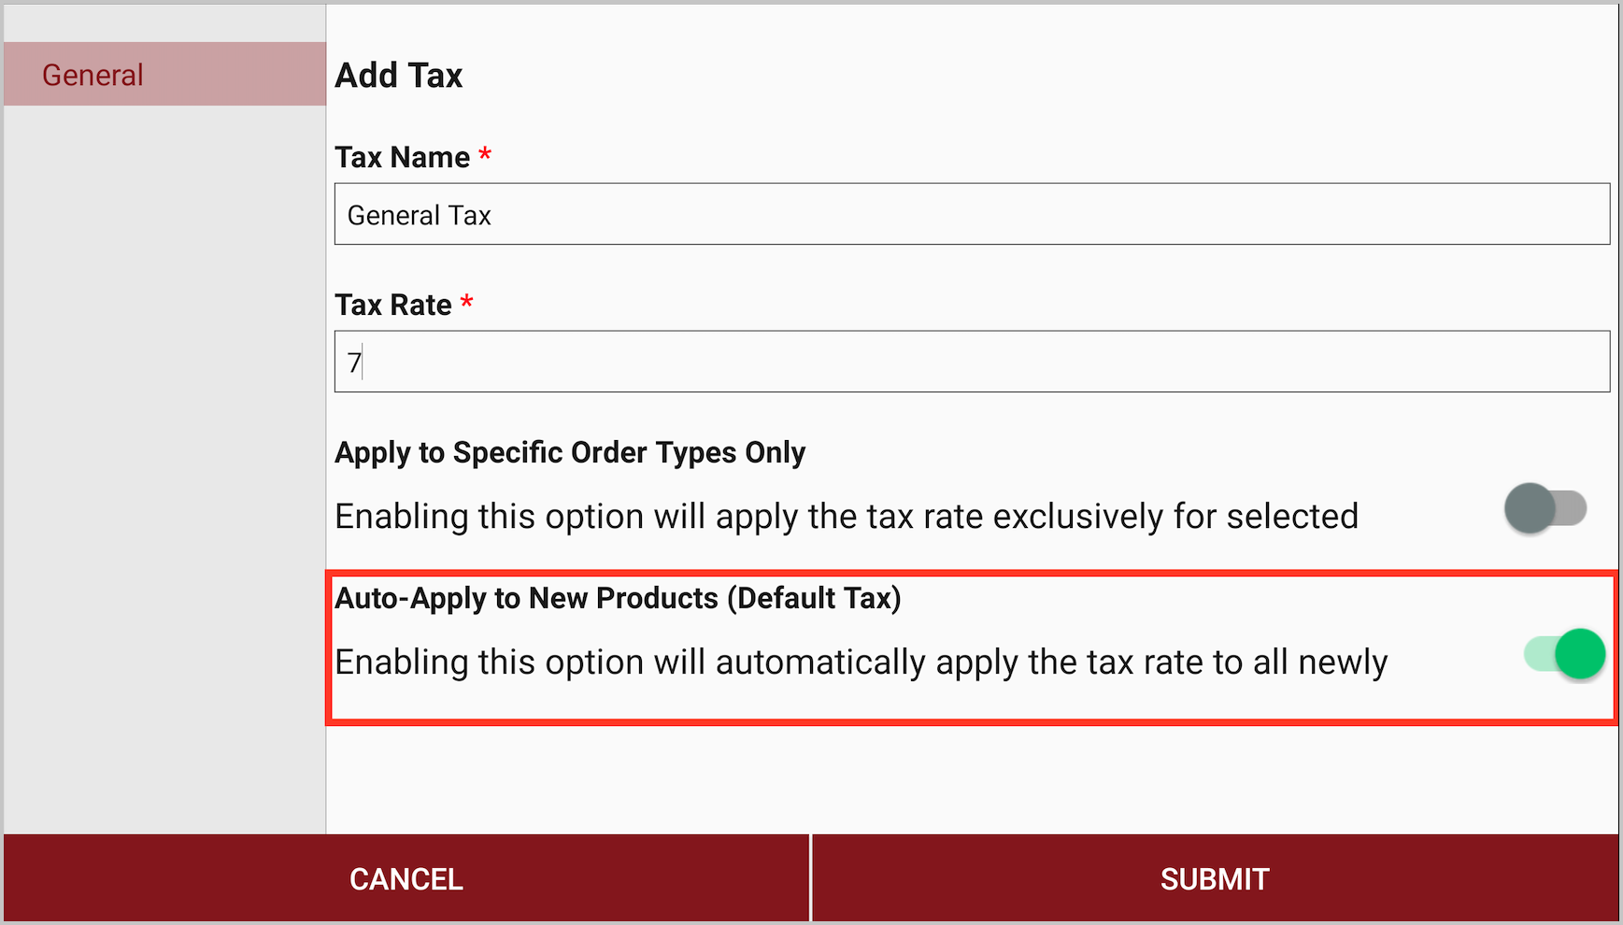The image size is (1623, 925).
Task: Click the description about newly created products
Action: (861, 662)
